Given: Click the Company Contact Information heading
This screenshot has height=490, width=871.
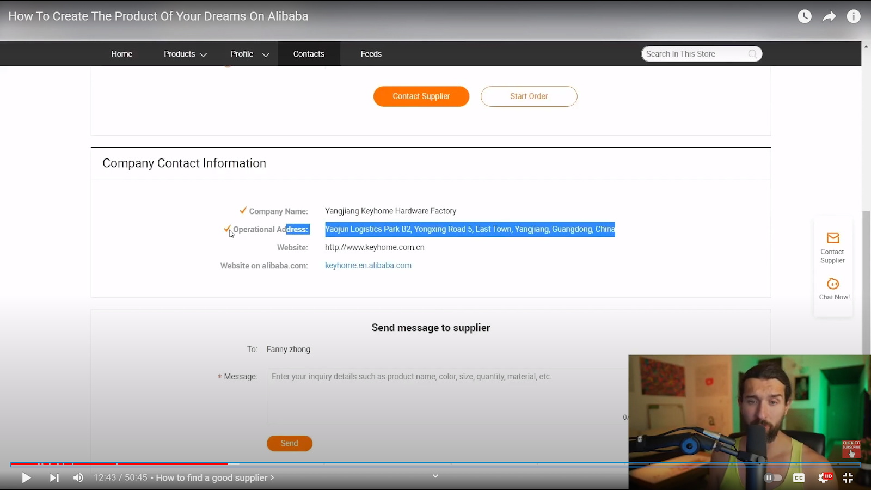Looking at the screenshot, I should 184,163.
